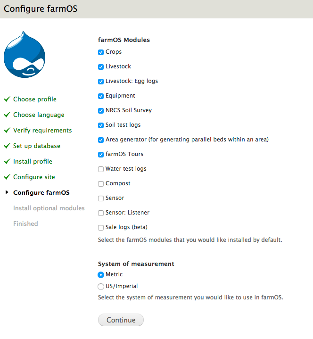Uncheck Livestock: Egg logs
This screenshot has height=339, width=313.
tap(101, 82)
